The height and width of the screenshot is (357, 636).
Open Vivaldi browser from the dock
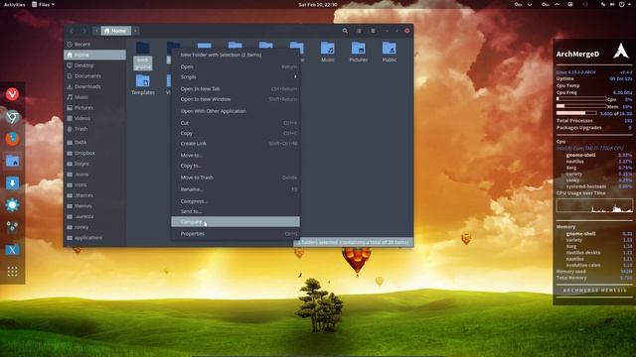12,94
